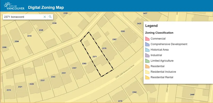This screenshot has width=213, height=103.
Task: Click the Historical Area legend swatch
Action: point(147,50)
